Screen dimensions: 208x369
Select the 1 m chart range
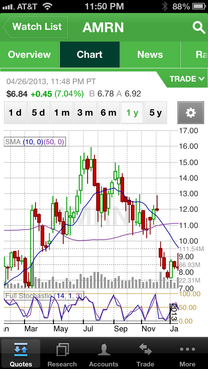[x=62, y=113]
